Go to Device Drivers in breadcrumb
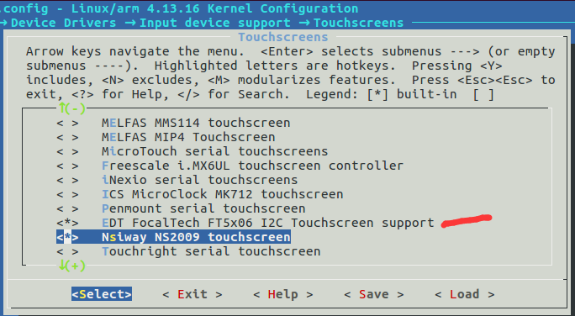The height and width of the screenshot is (316, 575). [x=63, y=23]
